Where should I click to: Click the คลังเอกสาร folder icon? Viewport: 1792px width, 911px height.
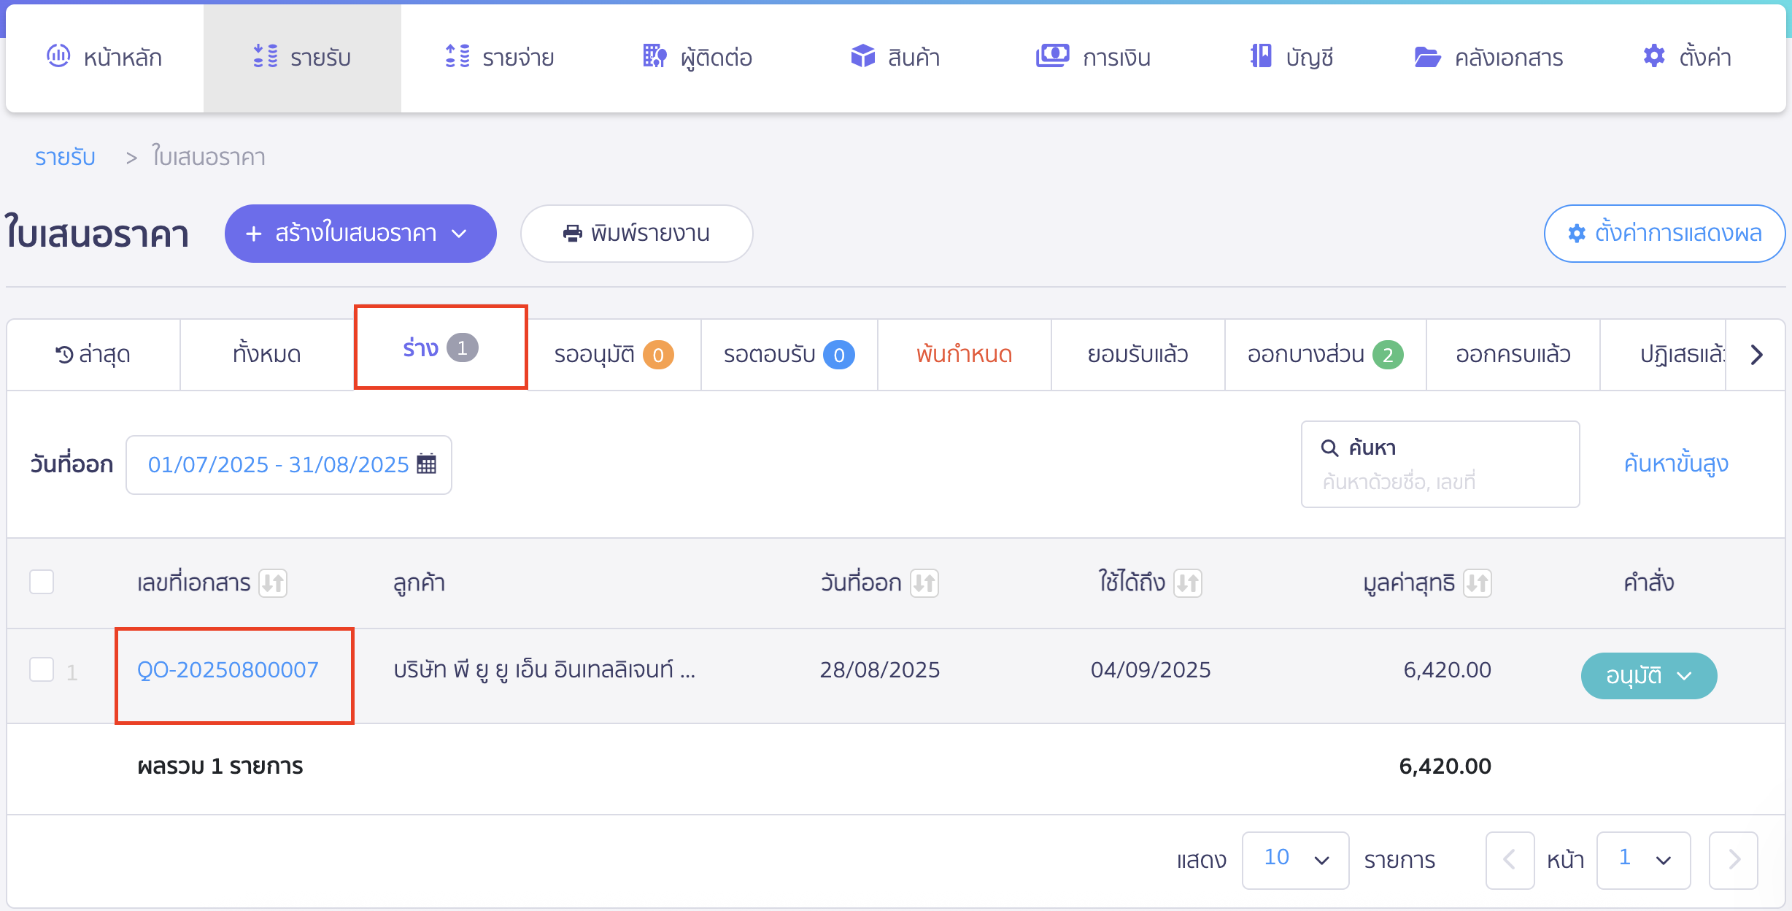(1427, 57)
